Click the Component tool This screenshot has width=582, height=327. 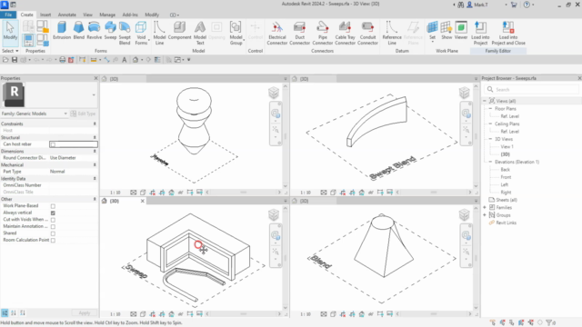point(180,30)
